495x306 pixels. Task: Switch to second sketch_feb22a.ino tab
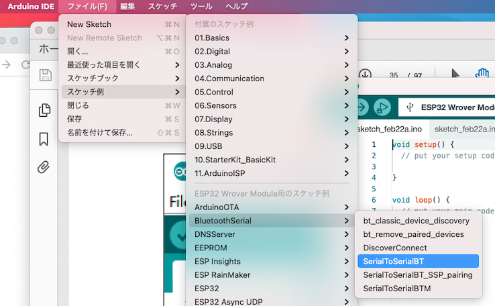click(463, 129)
